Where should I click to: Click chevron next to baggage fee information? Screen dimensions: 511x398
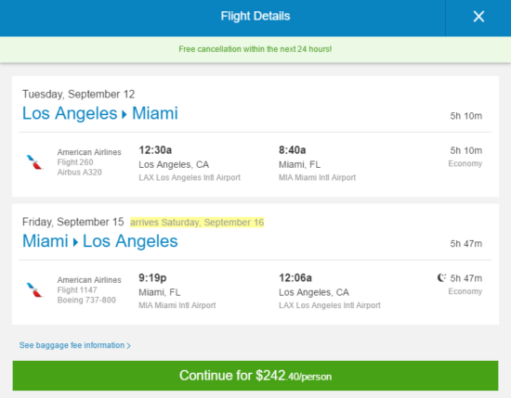(129, 346)
